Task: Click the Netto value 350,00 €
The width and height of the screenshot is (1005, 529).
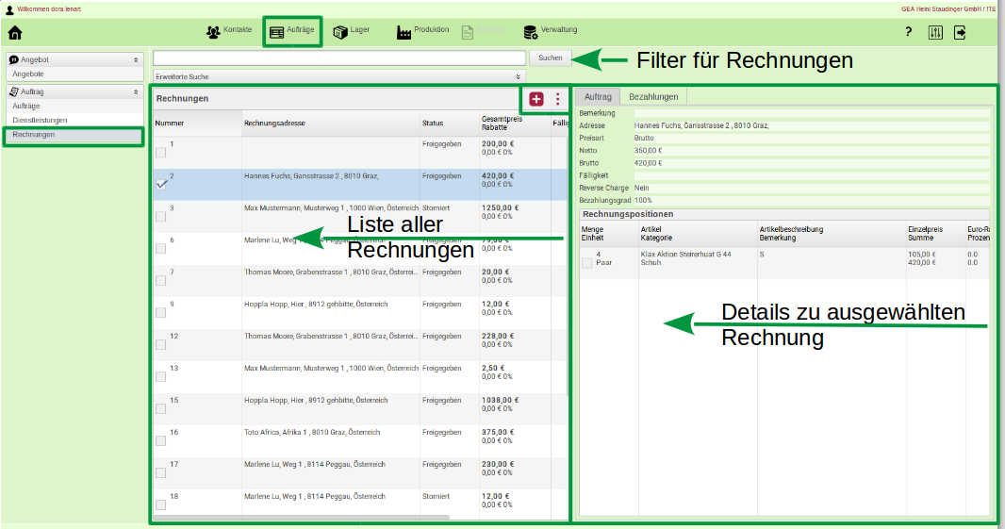Action: (648, 151)
